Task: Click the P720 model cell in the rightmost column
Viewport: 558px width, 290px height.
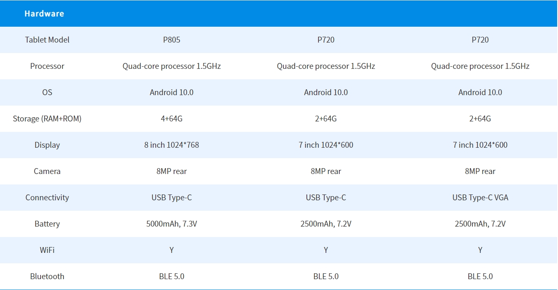Action: pyautogui.click(x=480, y=40)
